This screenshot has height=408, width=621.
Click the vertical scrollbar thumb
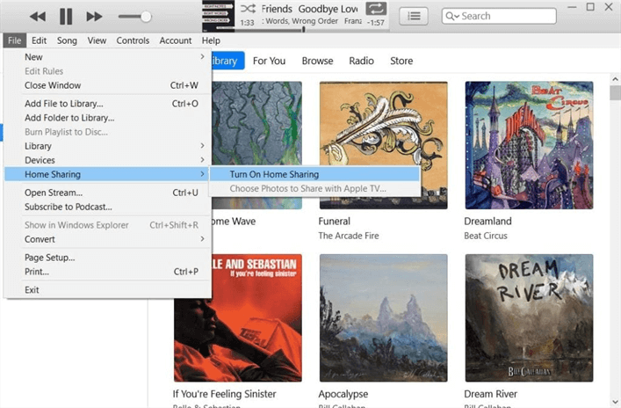click(615, 93)
